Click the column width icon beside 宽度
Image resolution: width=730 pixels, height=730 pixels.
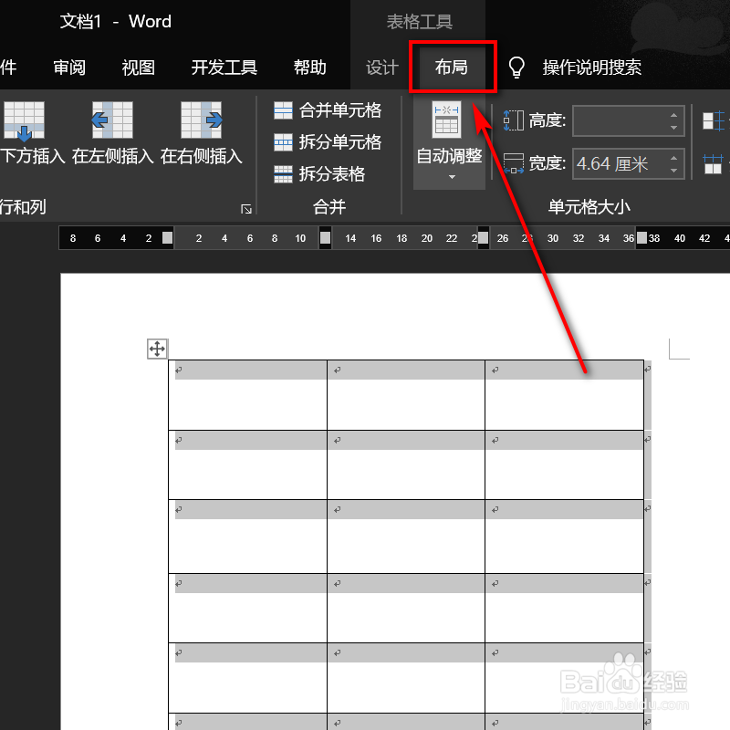pyautogui.click(x=514, y=164)
